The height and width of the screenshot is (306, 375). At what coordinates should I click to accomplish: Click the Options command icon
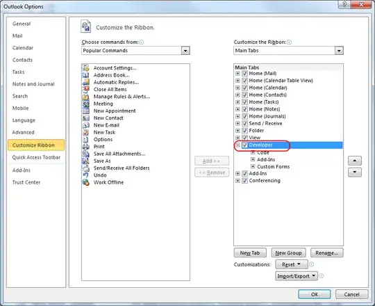click(x=86, y=139)
